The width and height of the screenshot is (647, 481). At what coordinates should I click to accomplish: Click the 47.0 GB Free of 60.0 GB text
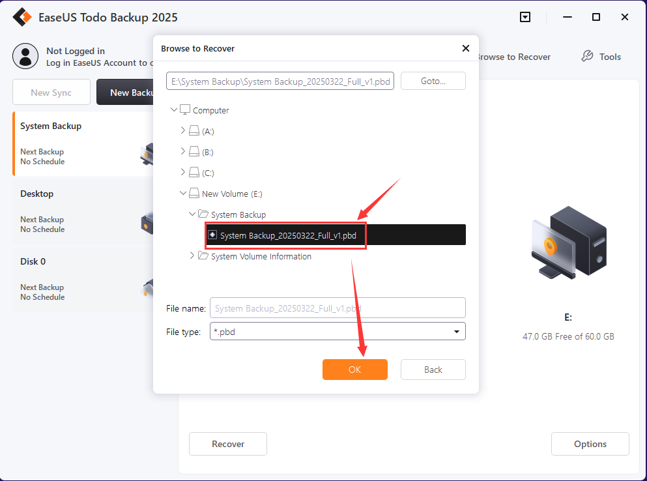[x=568, y=336]
